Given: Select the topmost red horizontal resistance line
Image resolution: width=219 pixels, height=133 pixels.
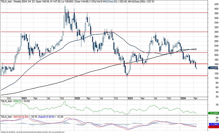Looking at the screenshot, I should [103, 12].
